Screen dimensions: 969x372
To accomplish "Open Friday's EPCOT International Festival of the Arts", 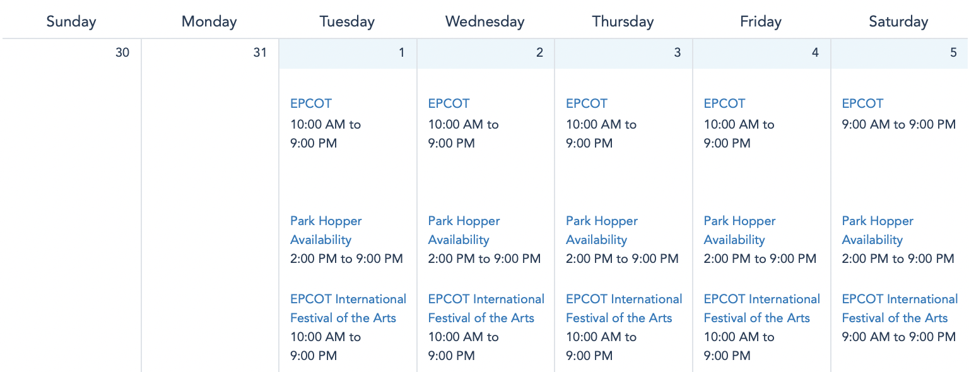I will (x=761, y=308).
